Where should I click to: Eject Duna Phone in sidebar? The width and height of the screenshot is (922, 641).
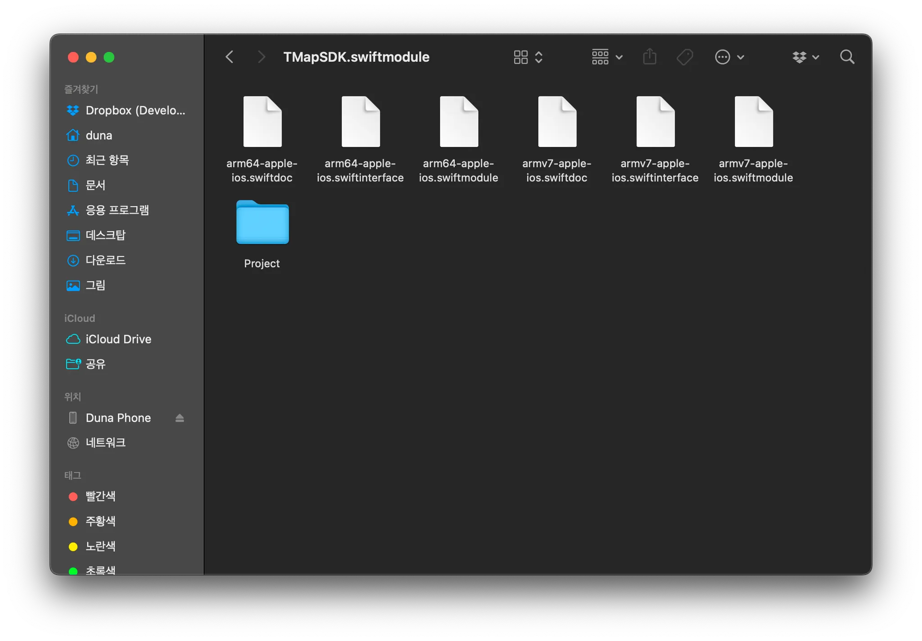click(x=180, y=418)
